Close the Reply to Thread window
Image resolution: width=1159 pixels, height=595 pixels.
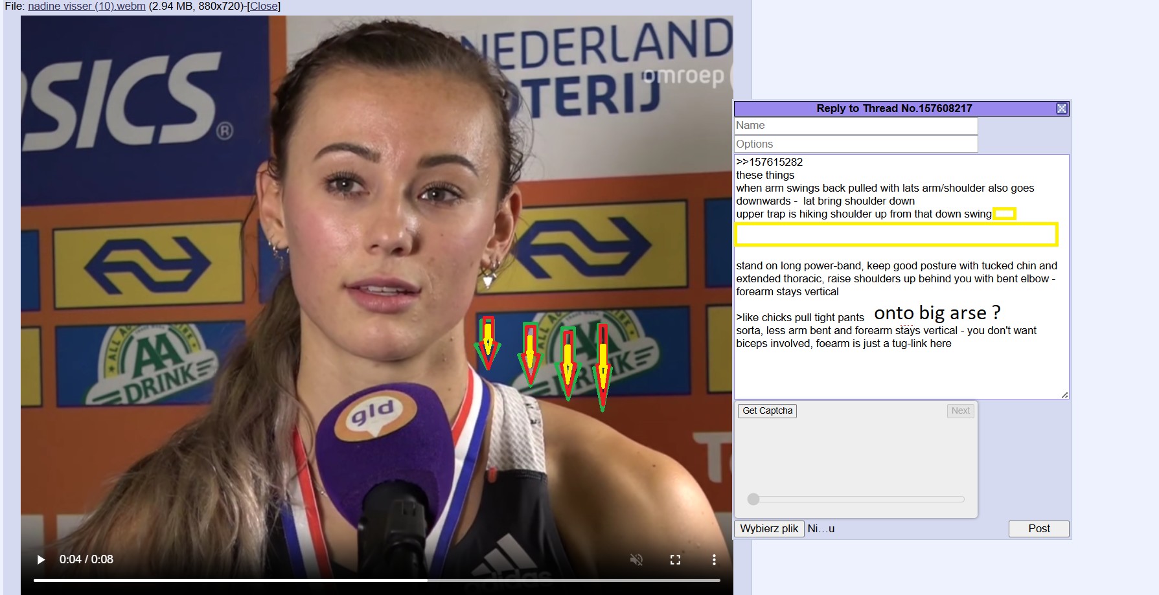1062,108
